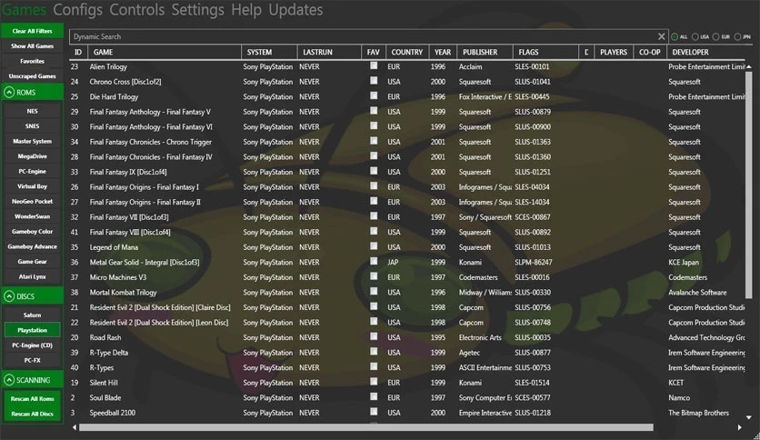Filter to NES roms
This screenshot has height=440, width=760.
[32, 111]
